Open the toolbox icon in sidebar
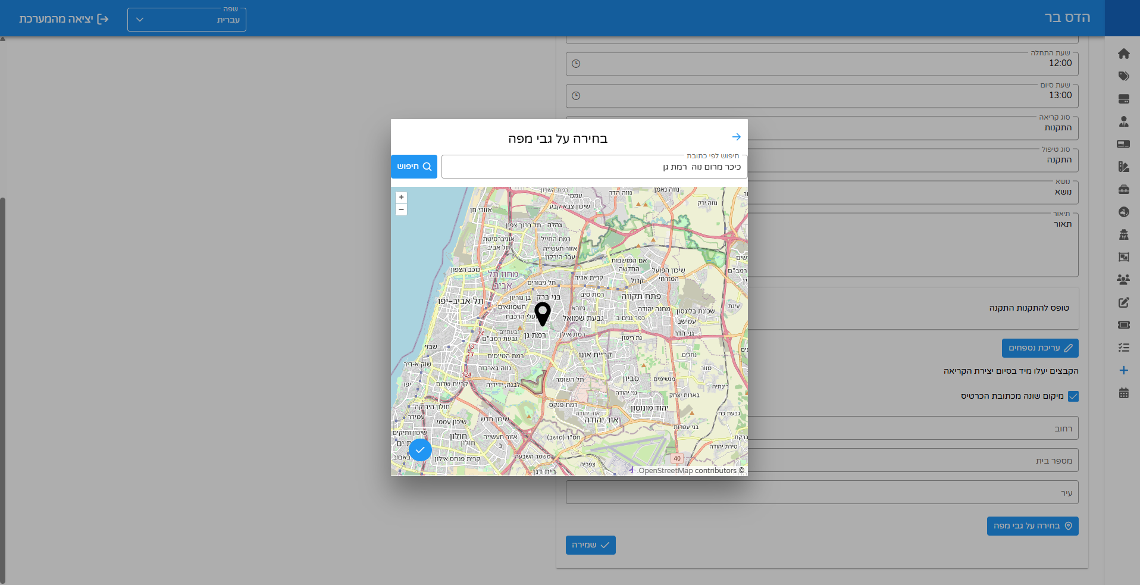 (1123, 189)
